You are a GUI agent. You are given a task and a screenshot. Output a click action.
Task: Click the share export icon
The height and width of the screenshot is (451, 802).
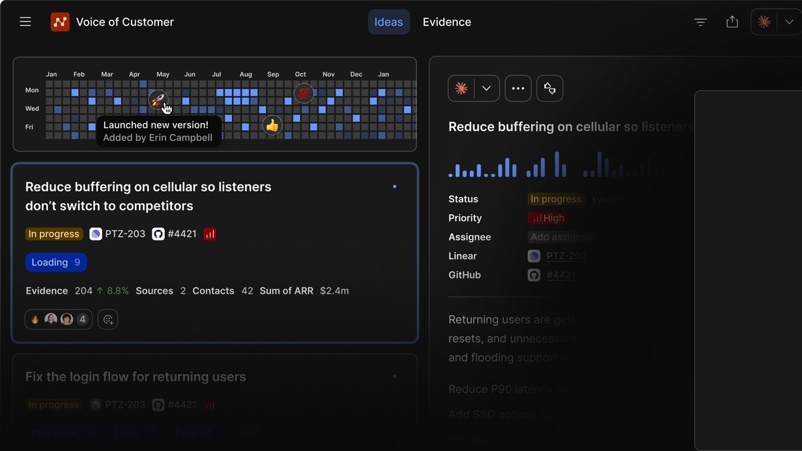(x=732, y=22)
